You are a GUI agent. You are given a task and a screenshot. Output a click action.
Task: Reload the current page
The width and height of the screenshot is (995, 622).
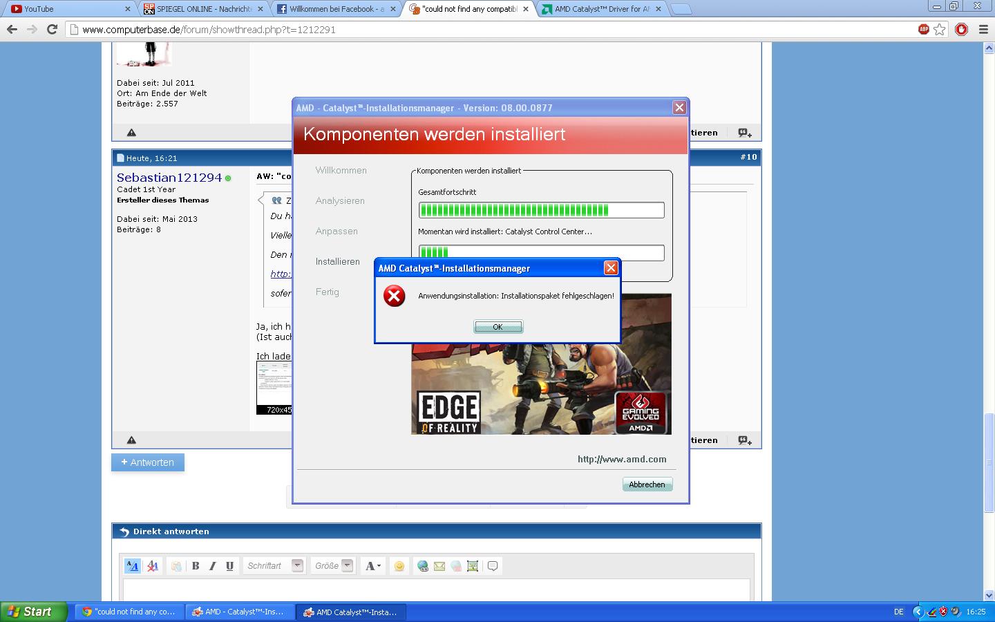coord(52,29)
